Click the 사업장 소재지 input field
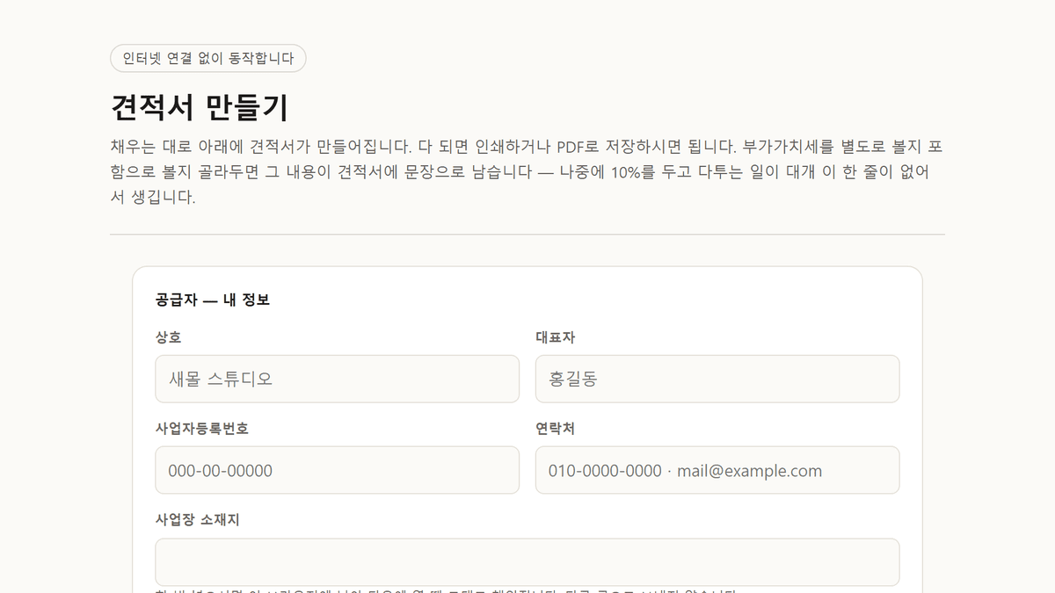 click(x=527, y=562)
